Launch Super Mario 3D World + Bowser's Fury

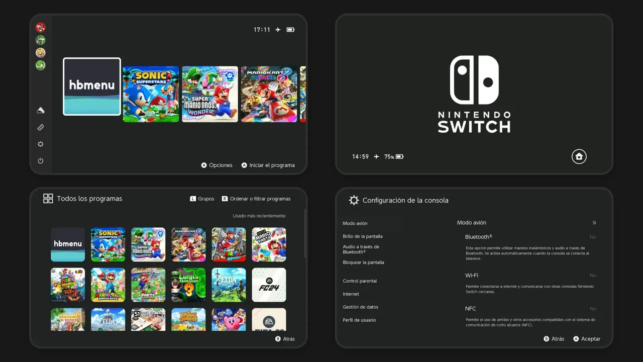click(x=68, y=285)
